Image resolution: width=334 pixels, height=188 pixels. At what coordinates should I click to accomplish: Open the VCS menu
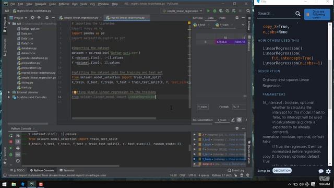pos(92,4)
